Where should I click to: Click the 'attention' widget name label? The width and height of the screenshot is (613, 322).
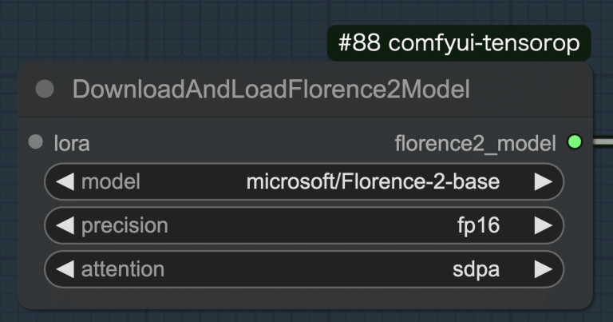(122, 269)
